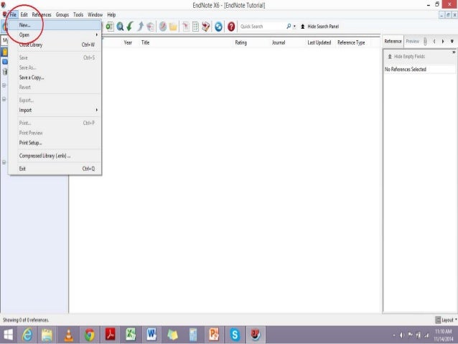Click the Windows Start button
Viewport: 458px width, 344px height.
click(8, 335)
